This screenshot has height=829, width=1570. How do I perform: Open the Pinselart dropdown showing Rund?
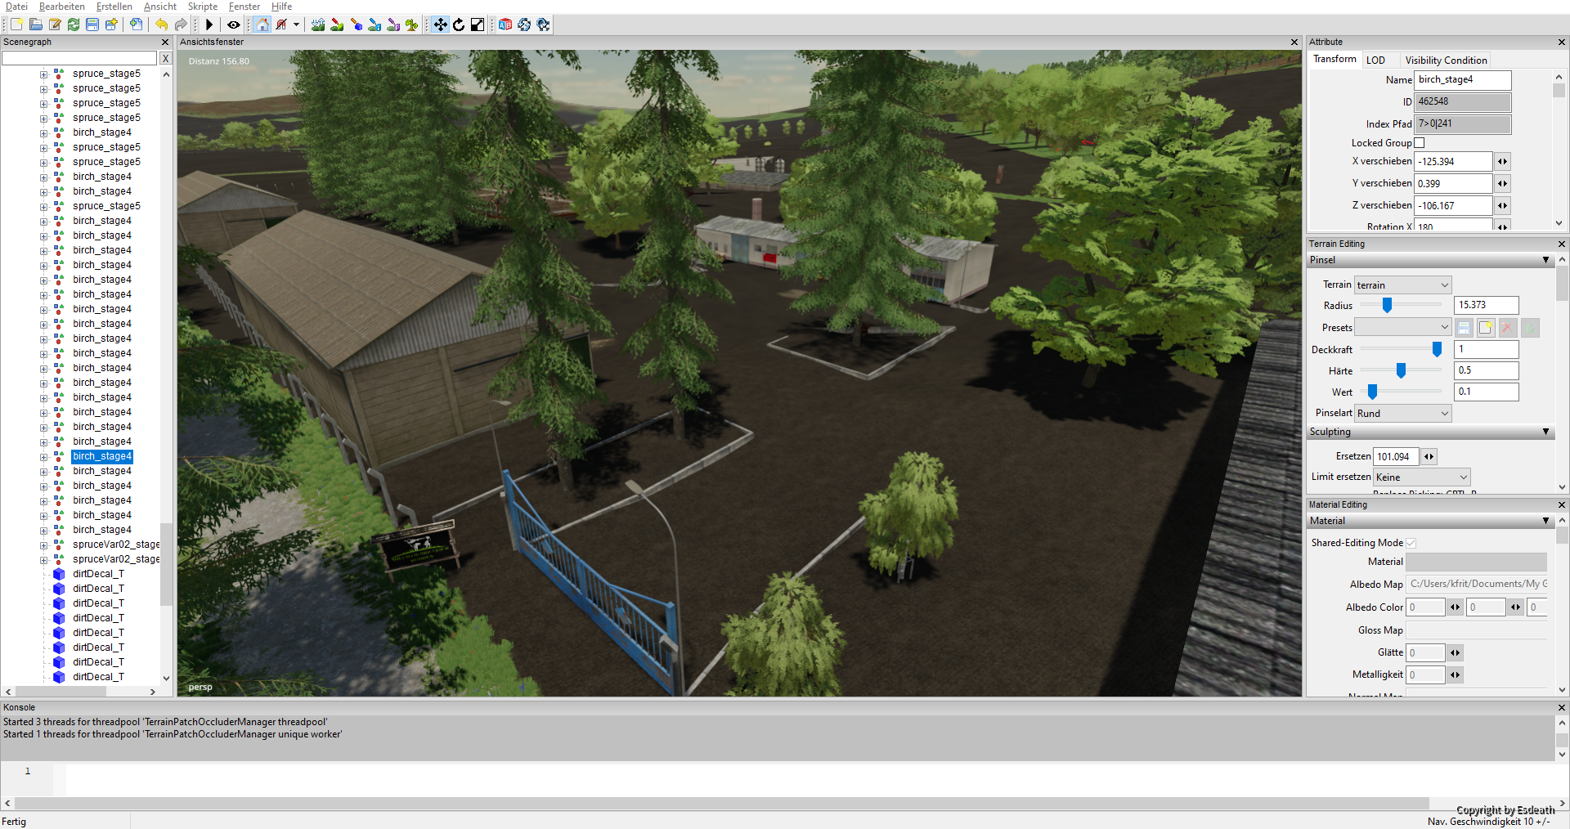click(x=1403, y=414)
